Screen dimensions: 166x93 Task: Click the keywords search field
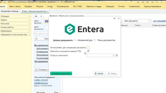[41, 33]
